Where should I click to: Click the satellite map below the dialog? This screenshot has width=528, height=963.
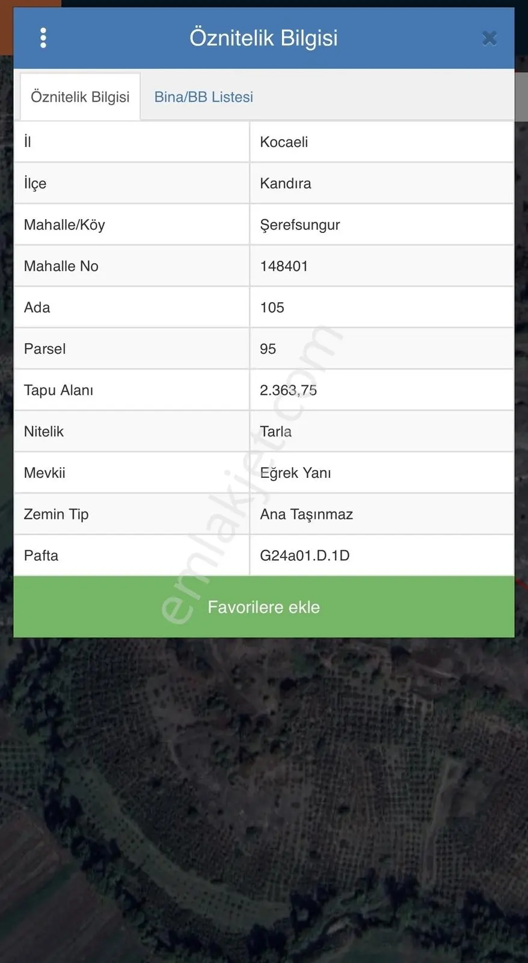coord(264,800)
